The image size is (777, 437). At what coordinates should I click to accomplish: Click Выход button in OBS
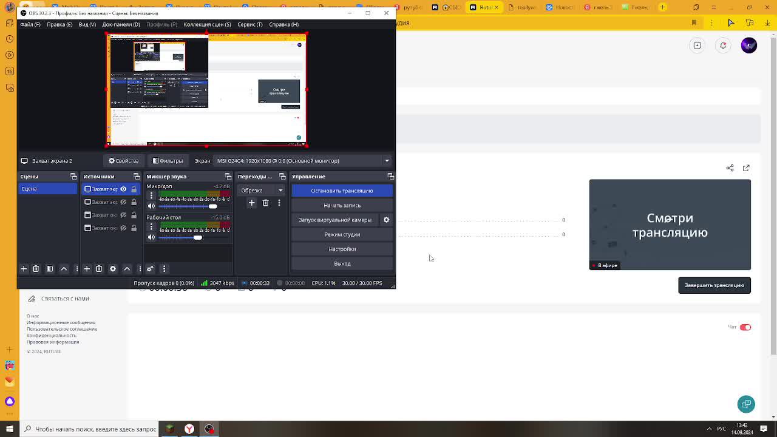click(342, 263)
